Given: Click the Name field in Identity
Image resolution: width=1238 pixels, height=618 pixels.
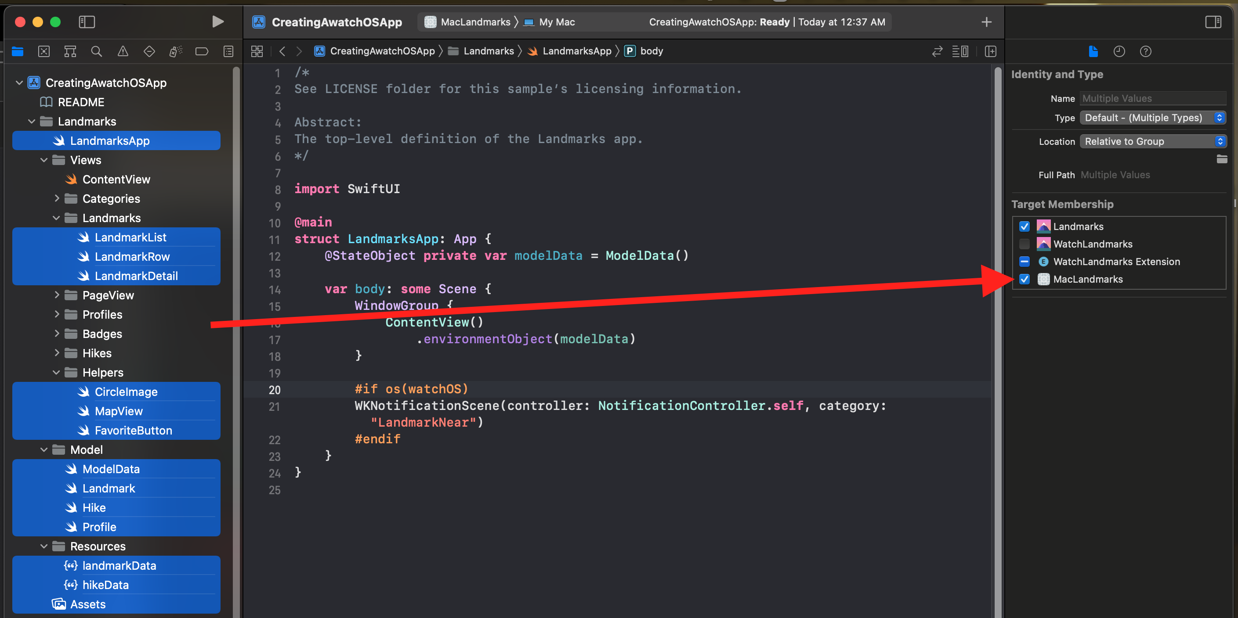Looking at the screenshot, I should [x=1152, y=98].
